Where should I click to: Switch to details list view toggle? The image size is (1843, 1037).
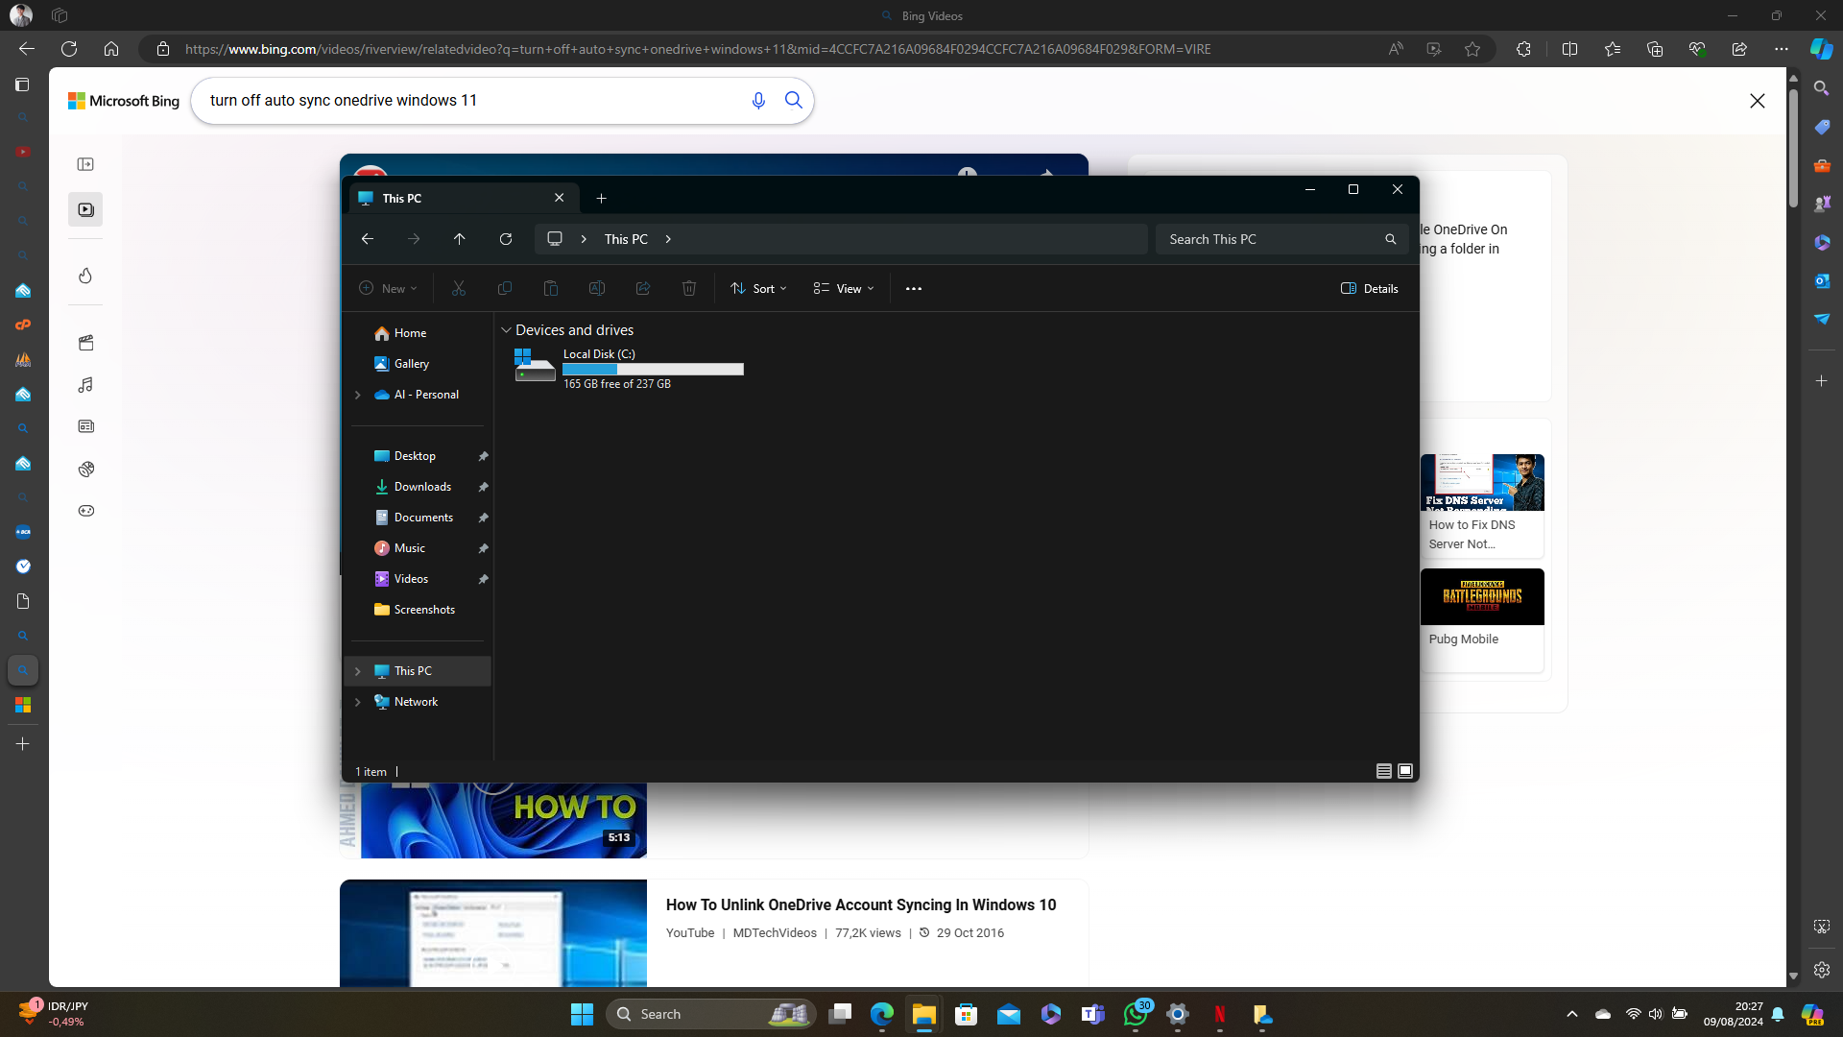point(1383,771)
